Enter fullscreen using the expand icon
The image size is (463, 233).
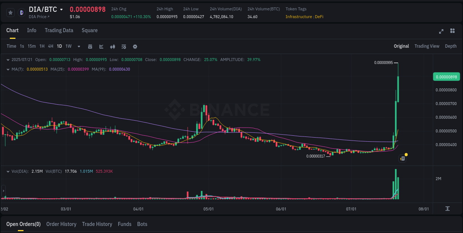point(441,32)
